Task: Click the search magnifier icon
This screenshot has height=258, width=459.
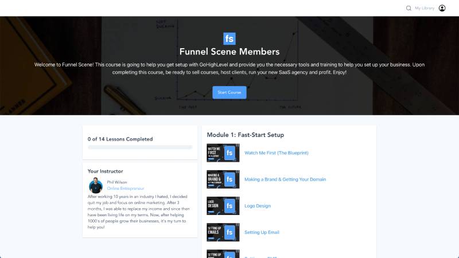Action: pos(409,8)
